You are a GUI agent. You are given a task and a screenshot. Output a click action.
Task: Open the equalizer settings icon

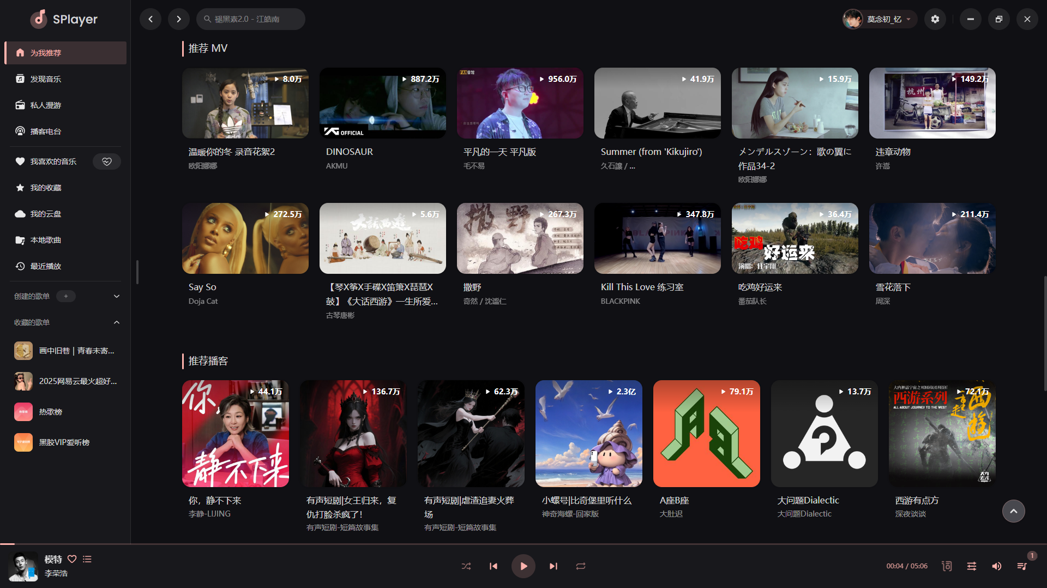point(972,566)
